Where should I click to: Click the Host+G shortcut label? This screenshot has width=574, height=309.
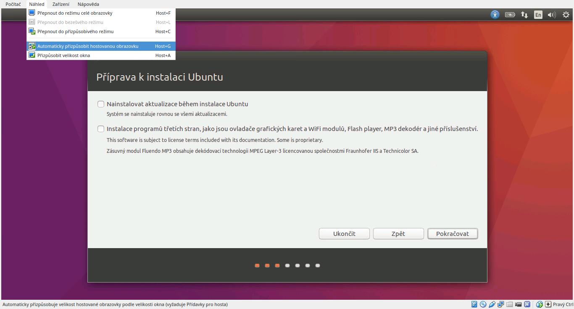163,46
